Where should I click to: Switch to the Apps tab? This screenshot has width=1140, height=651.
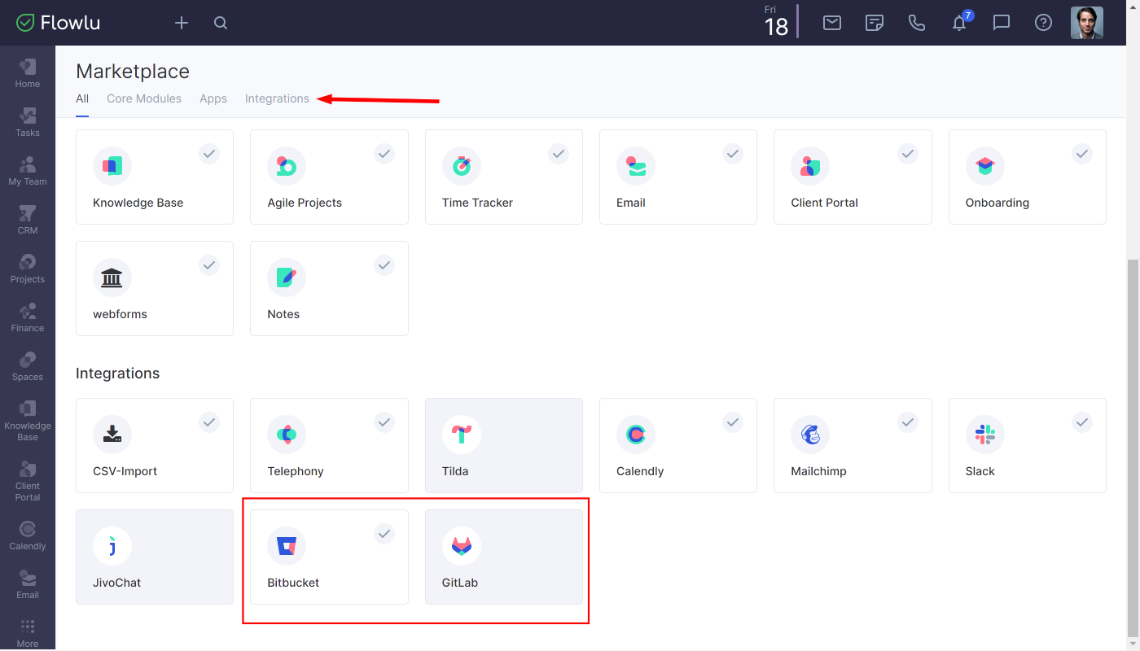tap(213, 98)
